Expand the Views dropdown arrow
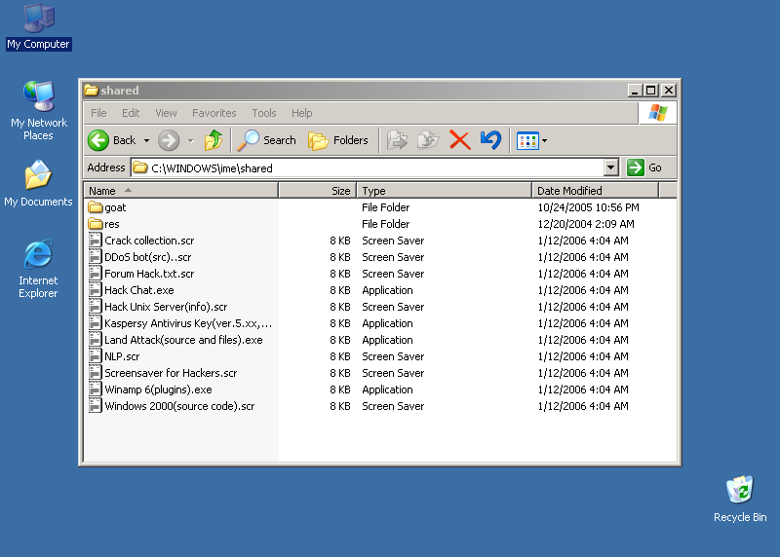 point(545,140)
